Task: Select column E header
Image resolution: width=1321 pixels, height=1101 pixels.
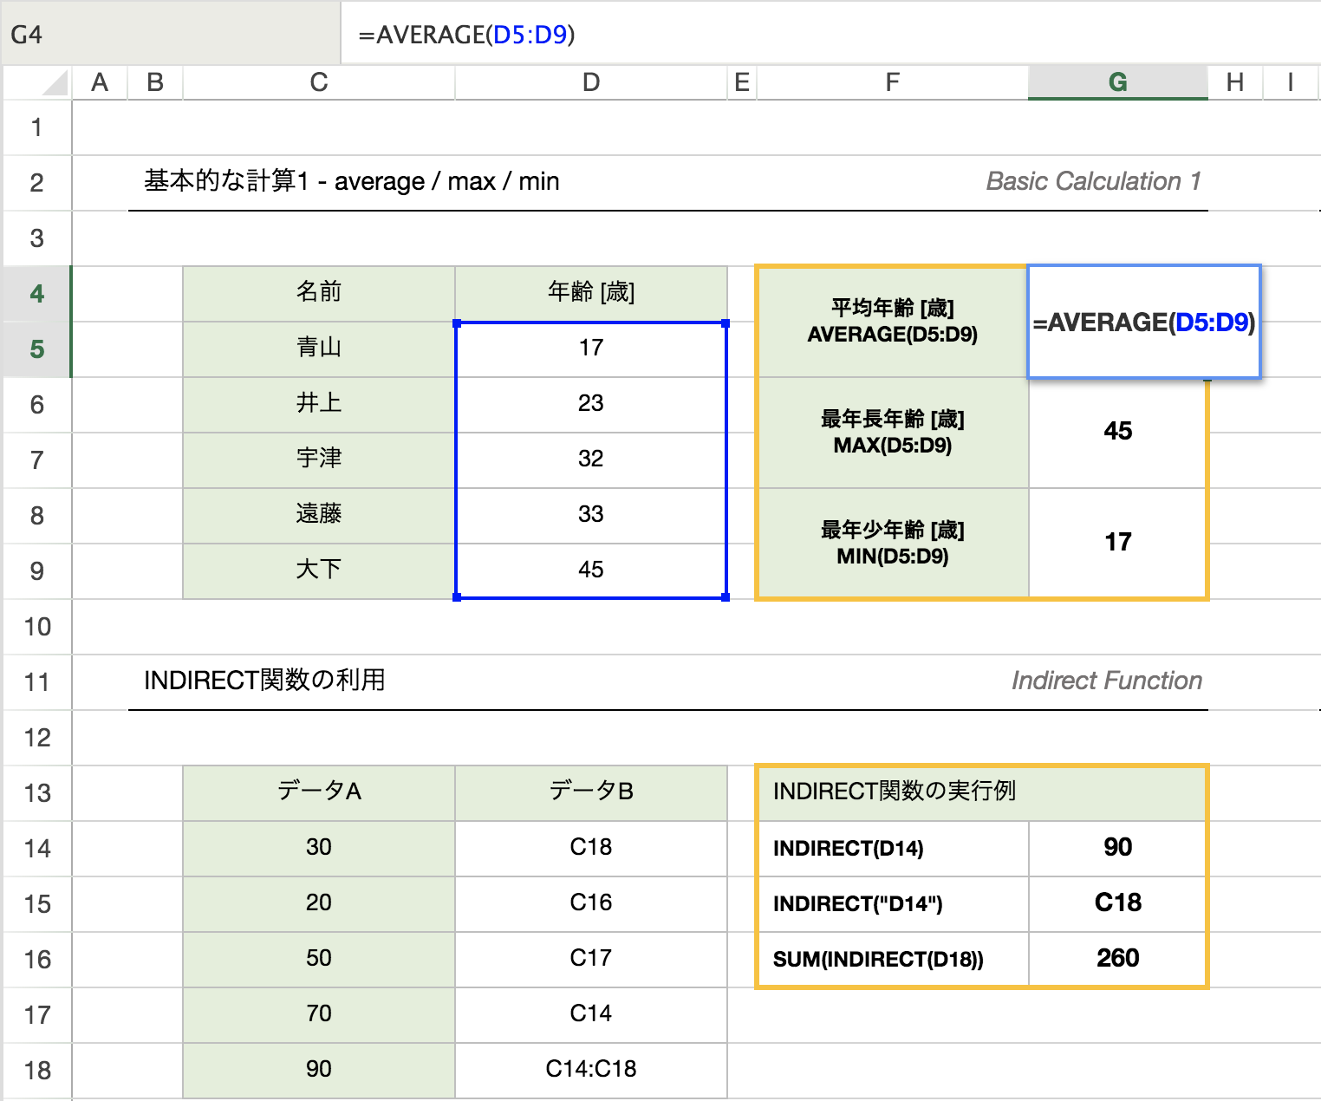Action: (742, 82)
